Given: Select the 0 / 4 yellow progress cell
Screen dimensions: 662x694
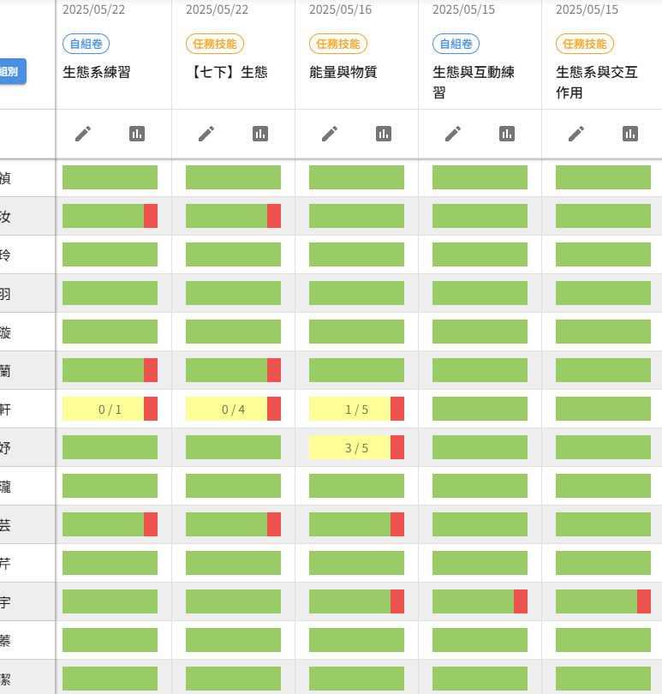Looking at the screenshot, I should (x=227, y=410).
